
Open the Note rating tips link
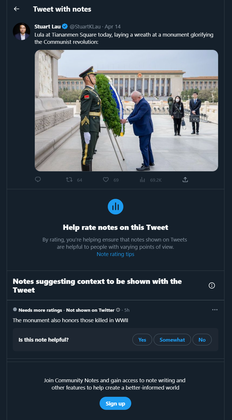pyautogui.click(x=115, y=254)
